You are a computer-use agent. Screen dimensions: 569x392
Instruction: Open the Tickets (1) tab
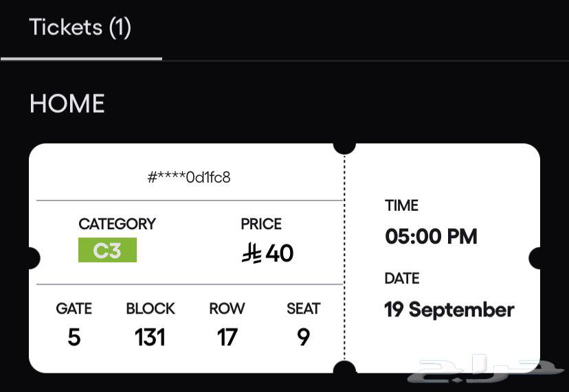tap(80, 28)
